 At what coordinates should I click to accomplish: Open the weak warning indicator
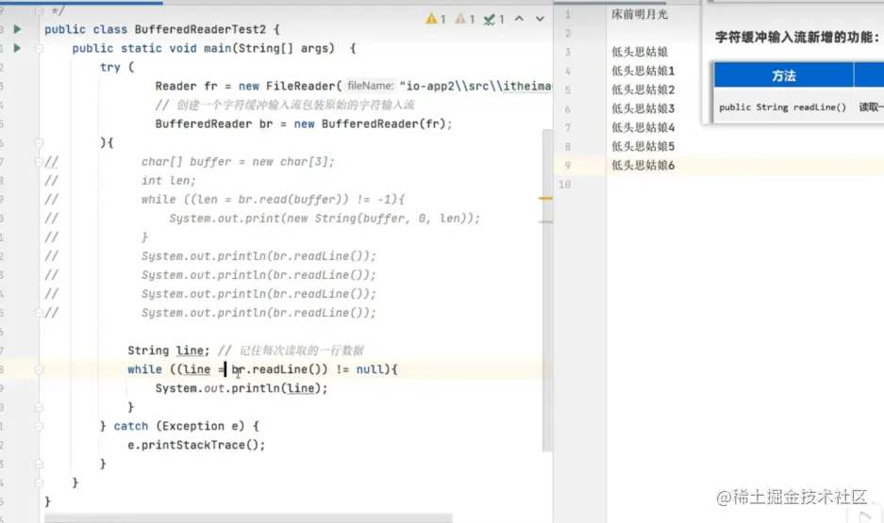(465, 19)
